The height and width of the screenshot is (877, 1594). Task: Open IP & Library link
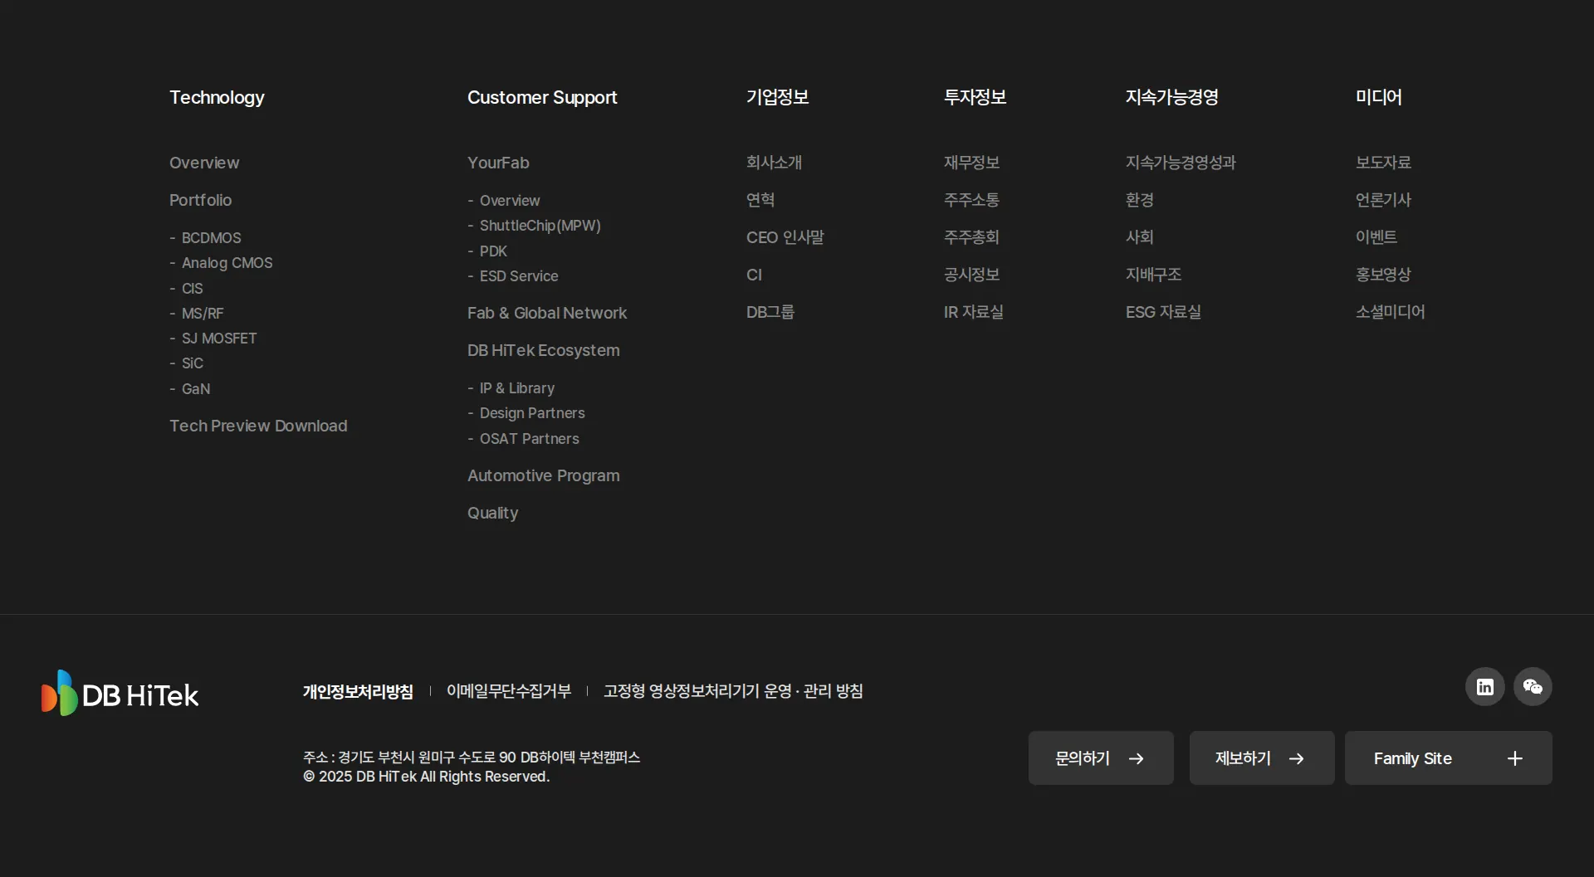click(x=517, y=388)
